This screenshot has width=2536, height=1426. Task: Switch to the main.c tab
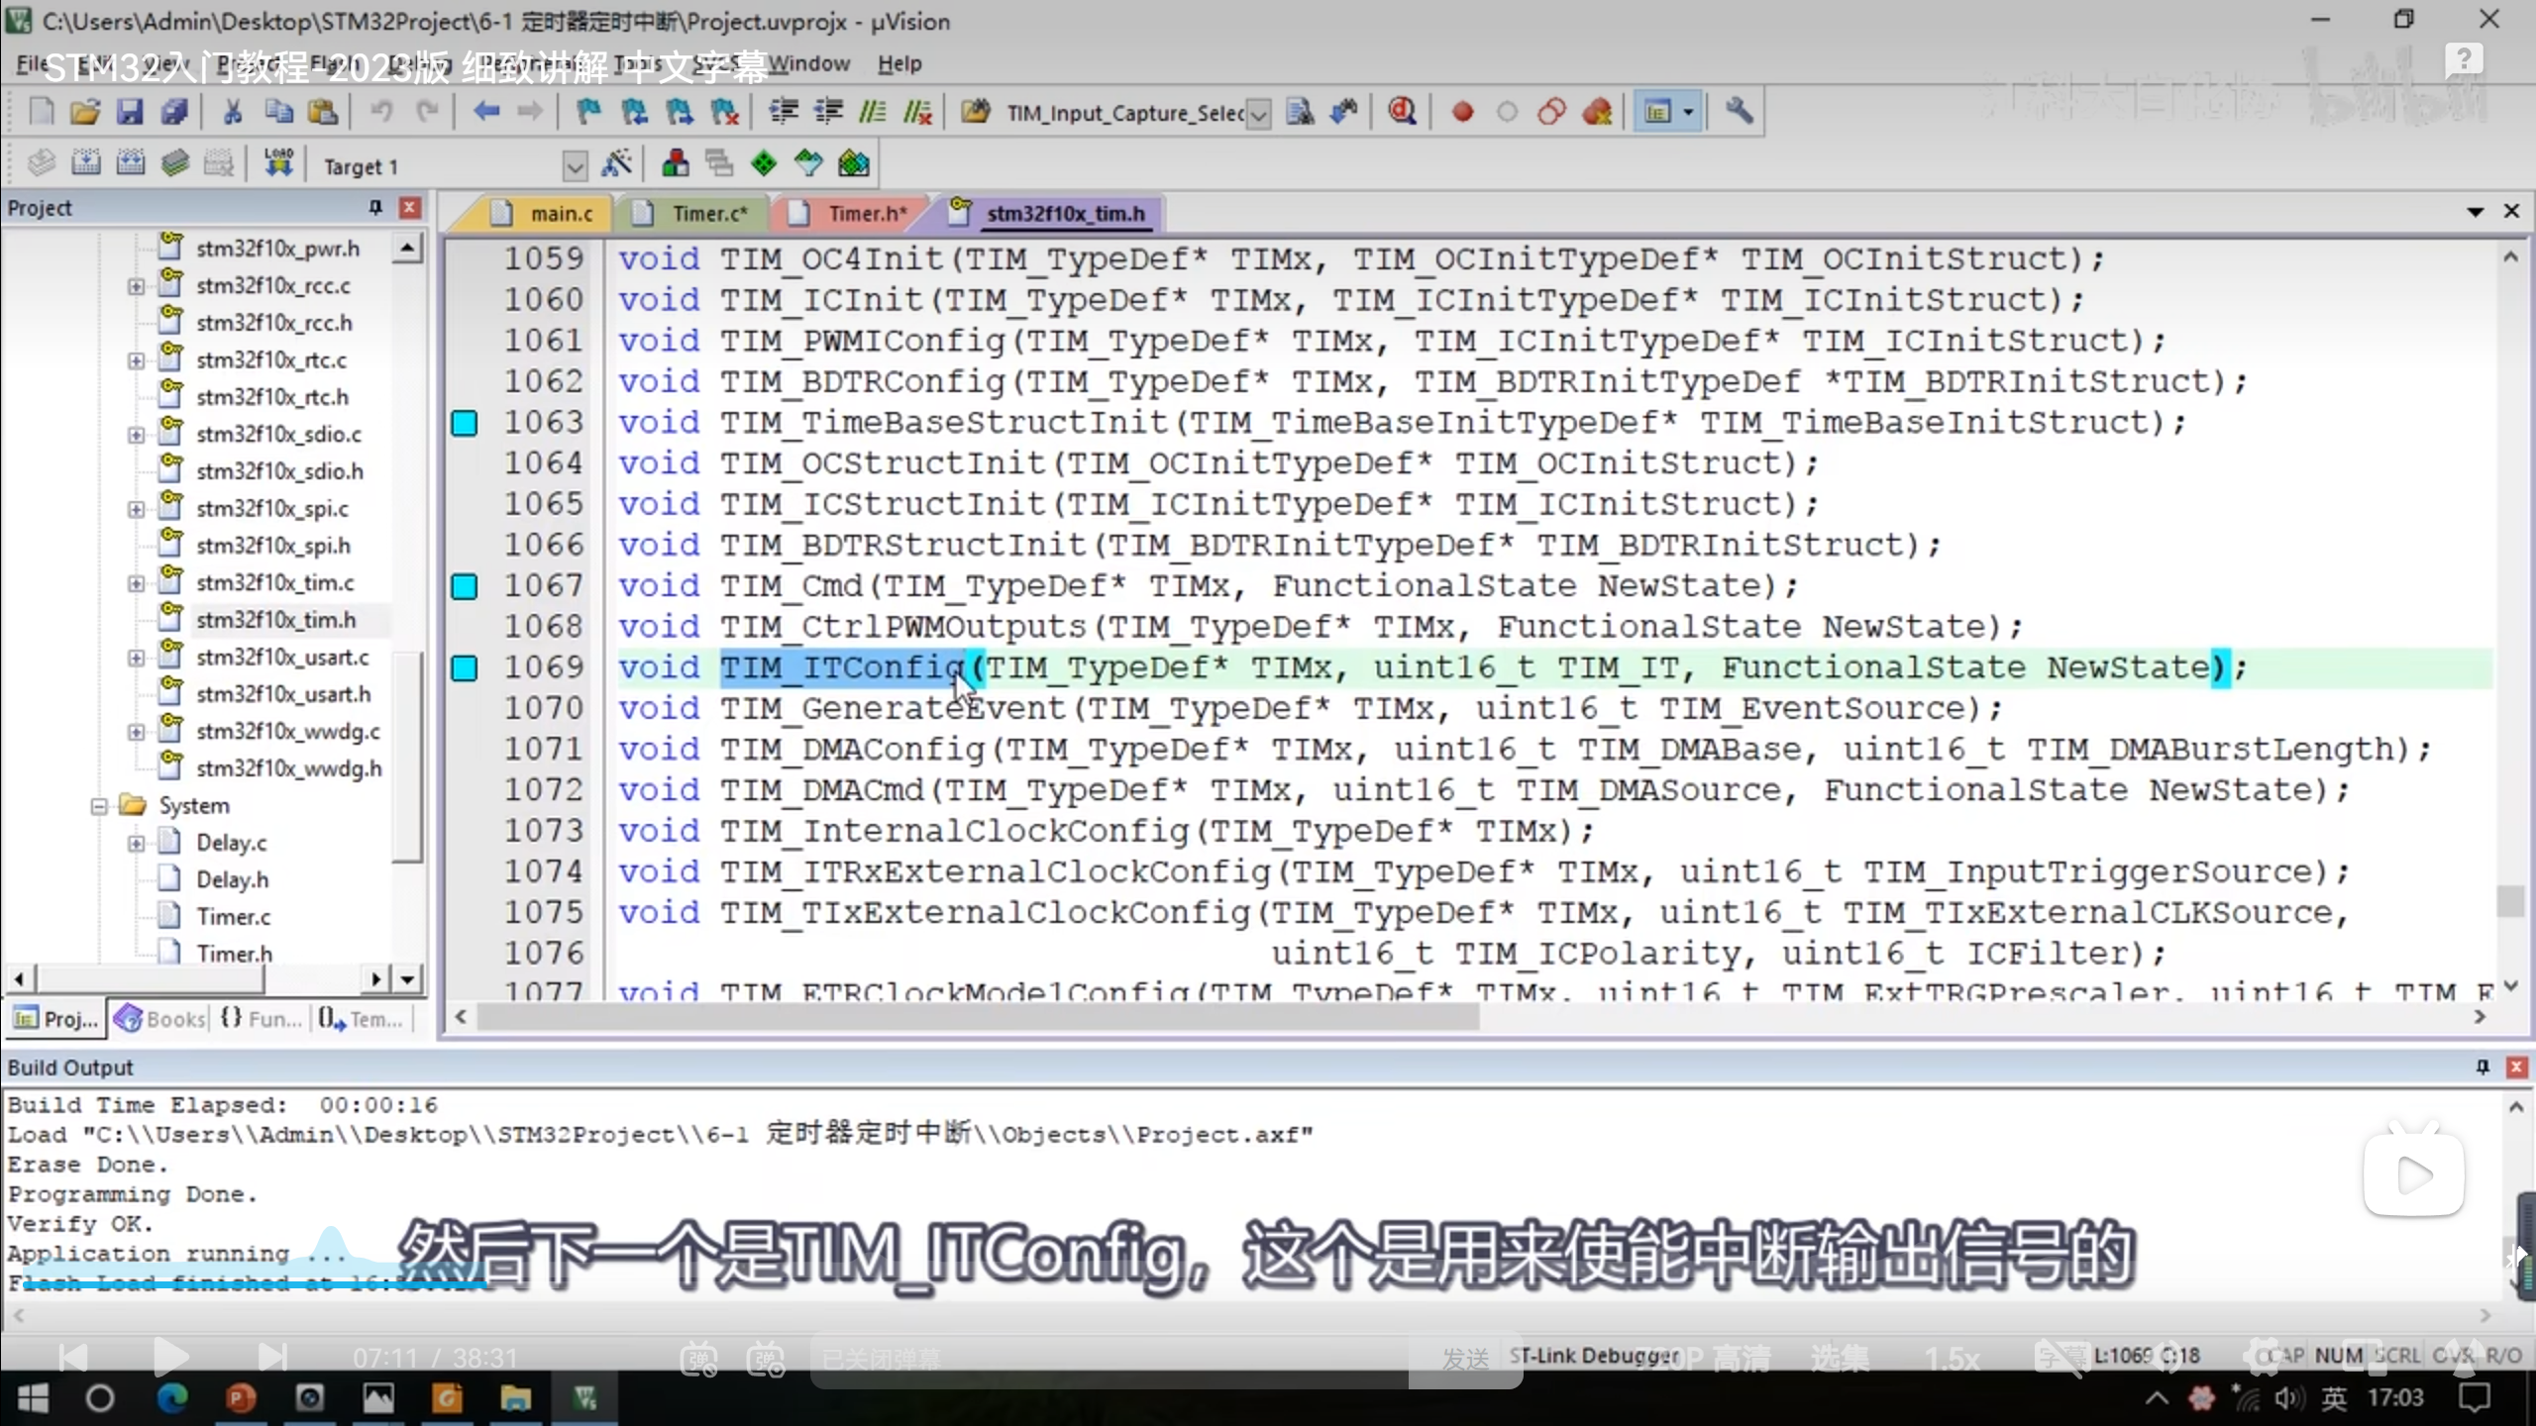[560, 213]
